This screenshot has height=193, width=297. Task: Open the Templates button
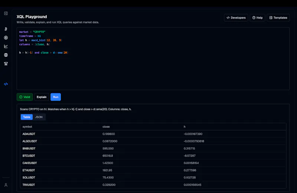(278, 17)
